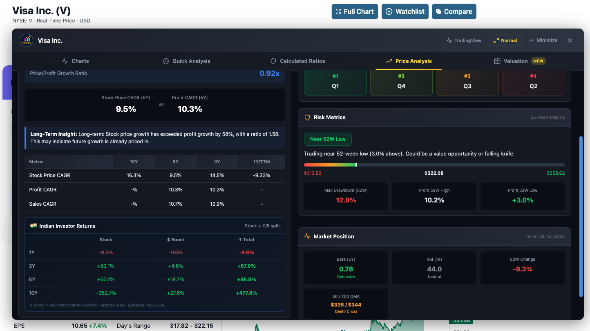Screen dimensions: 590x331
Task: Click the finmagine circular logo icon
Action: pyautogui.click(x=27, y=40)
